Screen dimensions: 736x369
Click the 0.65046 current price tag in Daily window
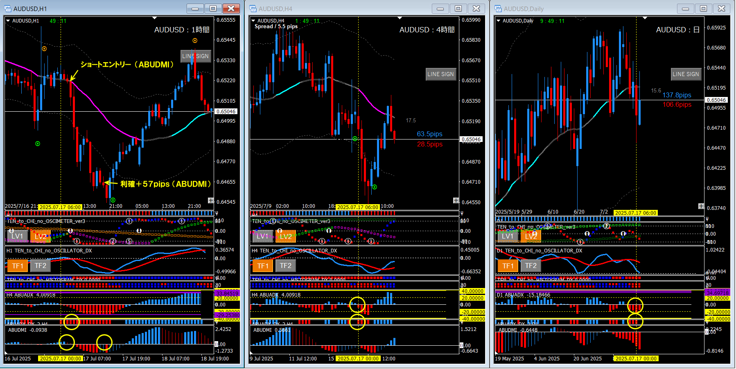[x=716, y=100]
